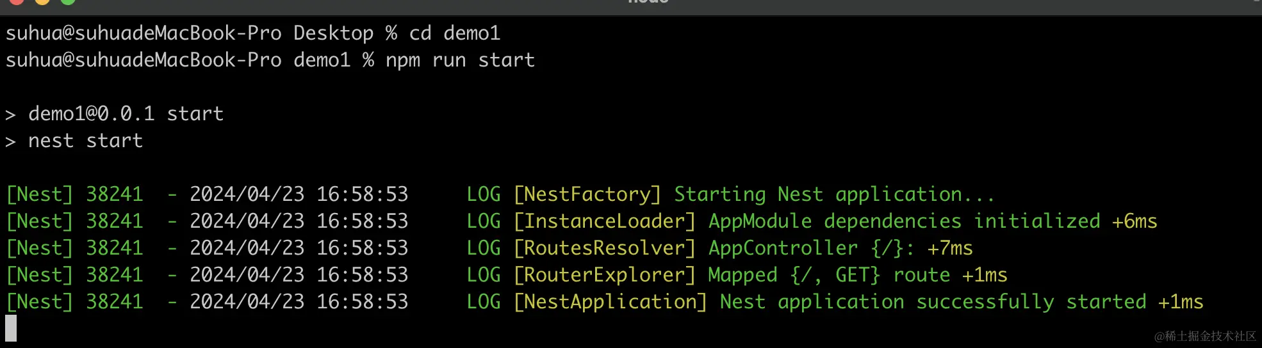
Task: Click the '+7ms' timing value
Action: tap(950, 248)
